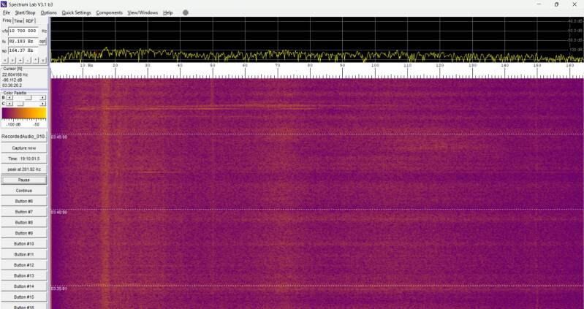Click the down caret button under span
Viewport: 584px width, 309px height.
(x=43, y=61)
